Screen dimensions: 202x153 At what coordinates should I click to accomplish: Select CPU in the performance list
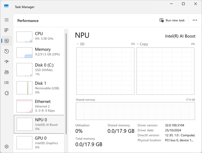pyautogui.click(x=39, y=37)
